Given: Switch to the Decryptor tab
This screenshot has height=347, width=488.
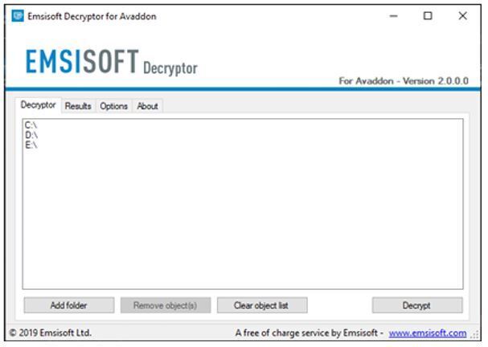Looking at the screenshot, I should [39, 105].
